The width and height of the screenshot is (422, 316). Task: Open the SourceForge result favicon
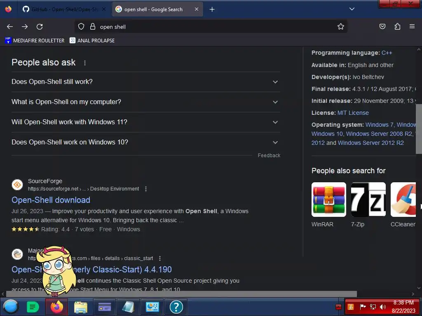(17, 185)
